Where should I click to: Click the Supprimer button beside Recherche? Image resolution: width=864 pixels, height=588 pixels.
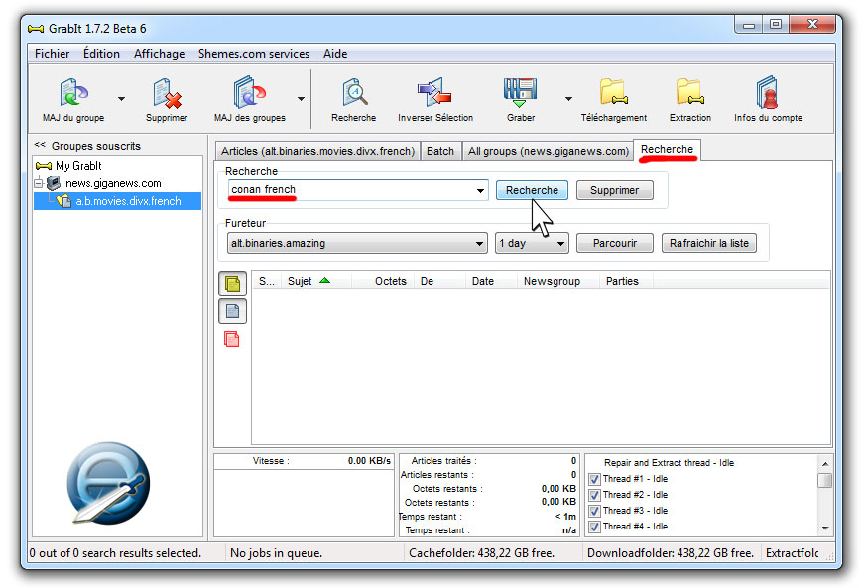614,190
